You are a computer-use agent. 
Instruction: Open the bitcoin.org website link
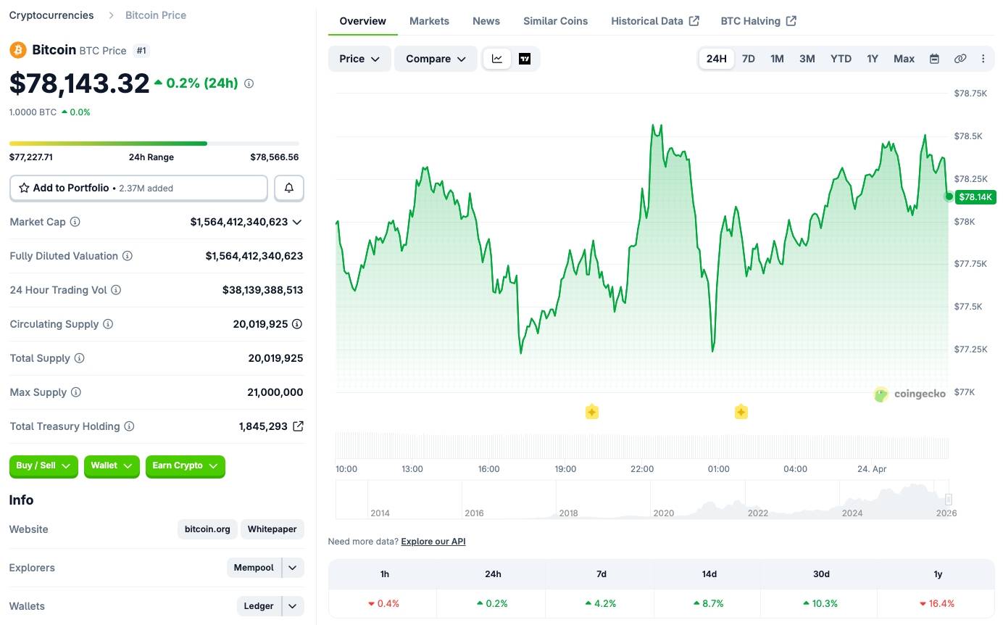tap(207, 529)
